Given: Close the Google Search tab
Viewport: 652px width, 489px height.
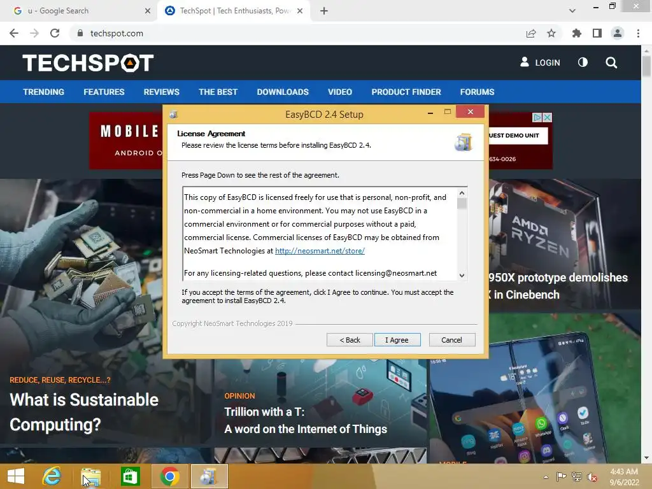Looking at the screenshot, I should point(148,11).
